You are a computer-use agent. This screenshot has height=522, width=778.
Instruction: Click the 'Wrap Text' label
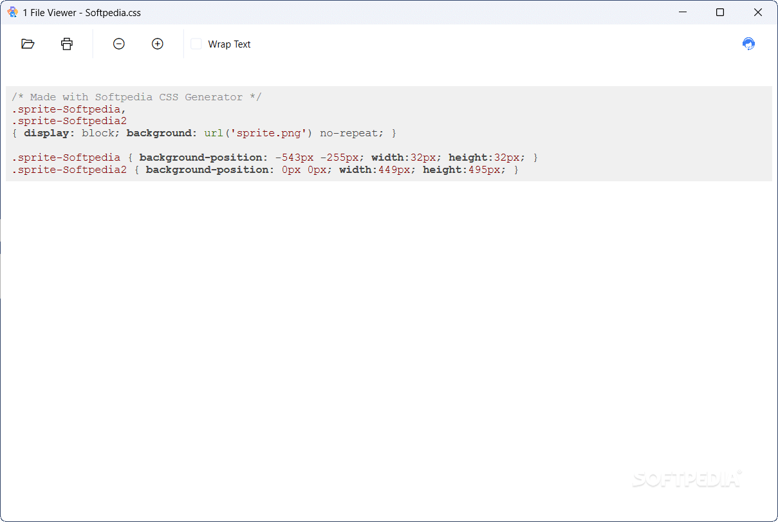[x=229, y=44]
